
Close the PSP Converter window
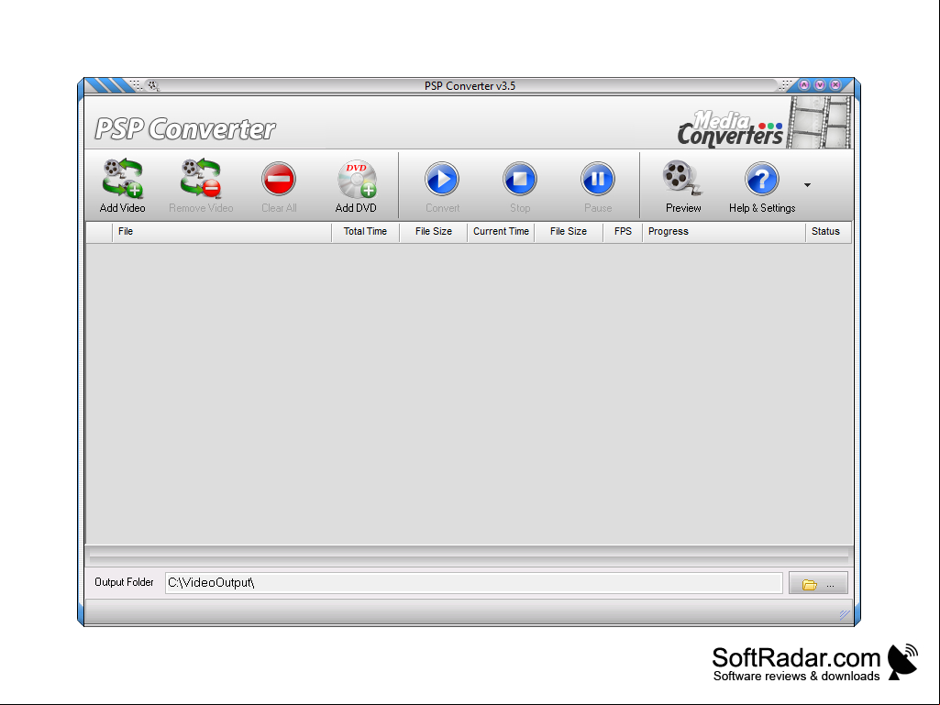[835, 85]
